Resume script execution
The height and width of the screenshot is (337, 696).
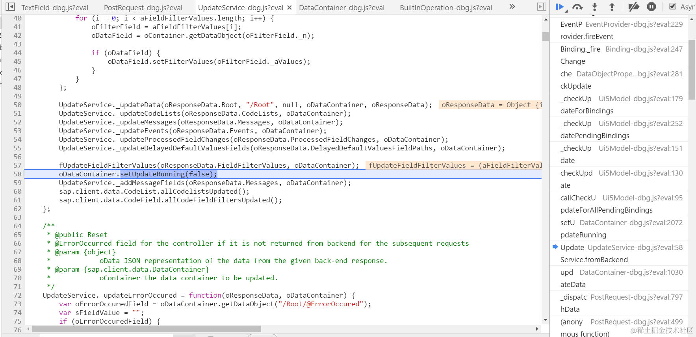pos(559,7)
